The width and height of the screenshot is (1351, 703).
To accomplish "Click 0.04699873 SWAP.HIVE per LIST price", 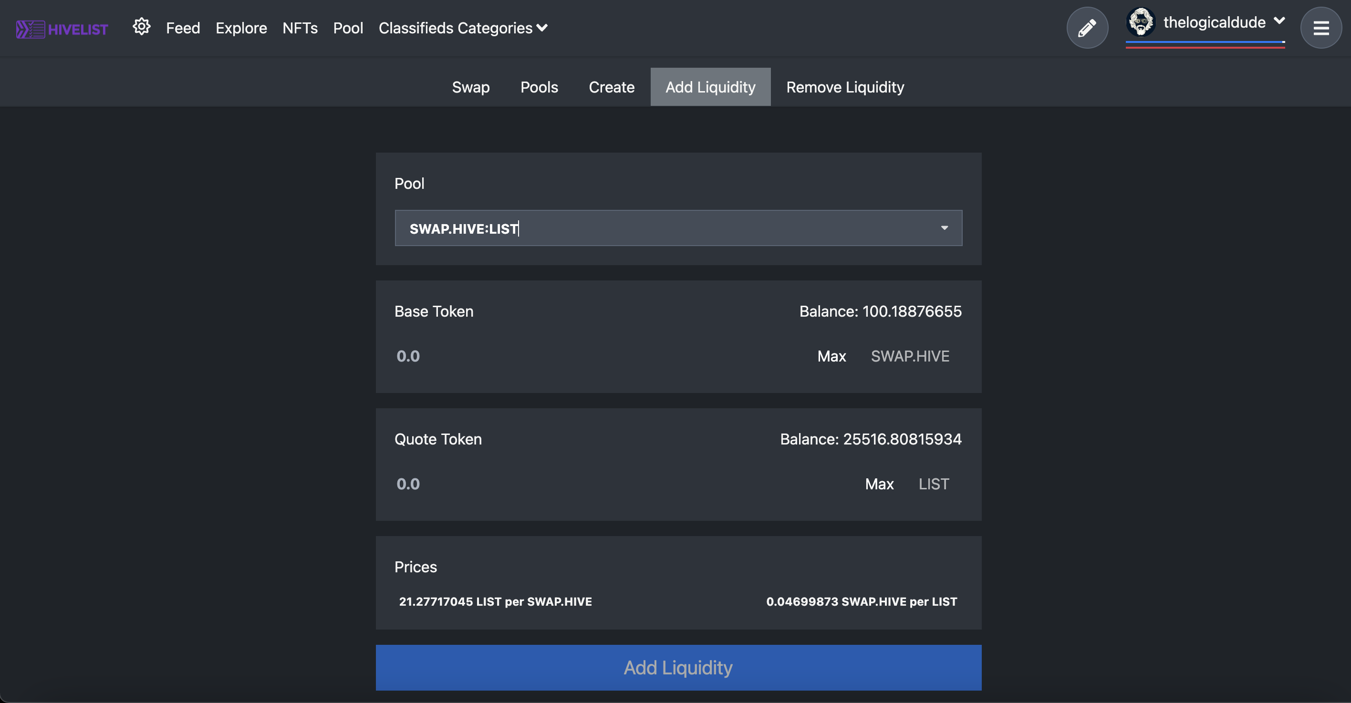I will (861, 602).
